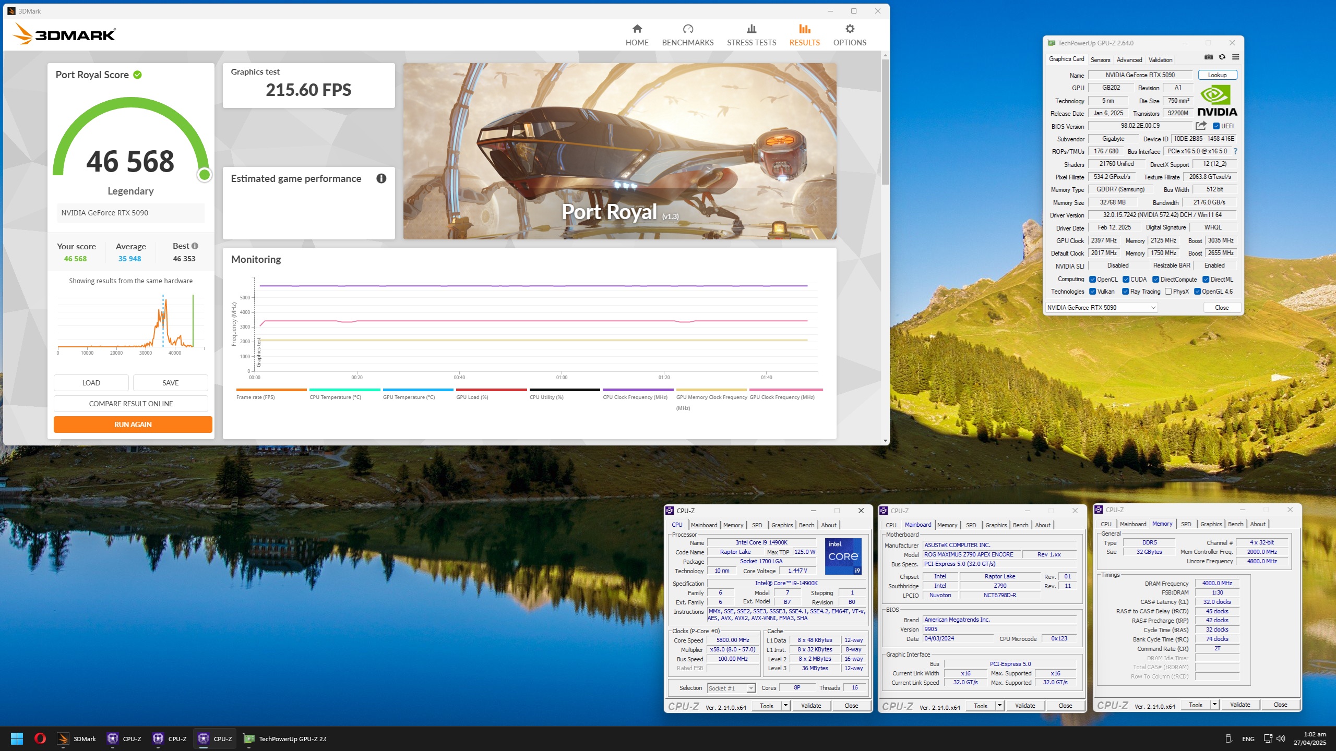This screenshot has height=751, width=1336.
Task: Open the RESULTS section in 3DMark
Action: tap(804, 35)
